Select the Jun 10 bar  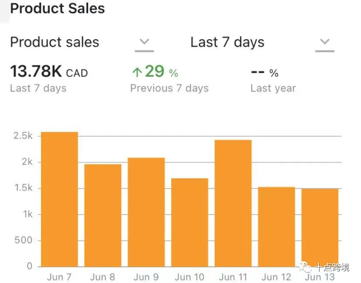point(190,223)
